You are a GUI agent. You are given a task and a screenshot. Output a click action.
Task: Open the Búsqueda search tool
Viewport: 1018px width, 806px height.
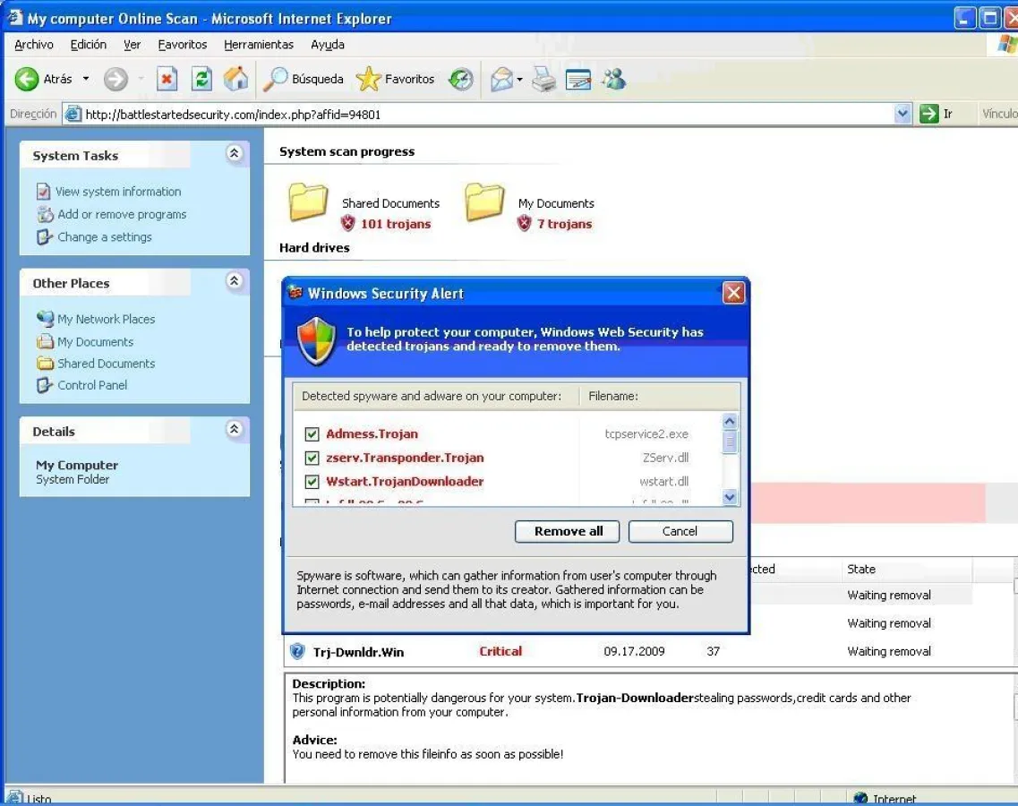click(x=304, y=80)
